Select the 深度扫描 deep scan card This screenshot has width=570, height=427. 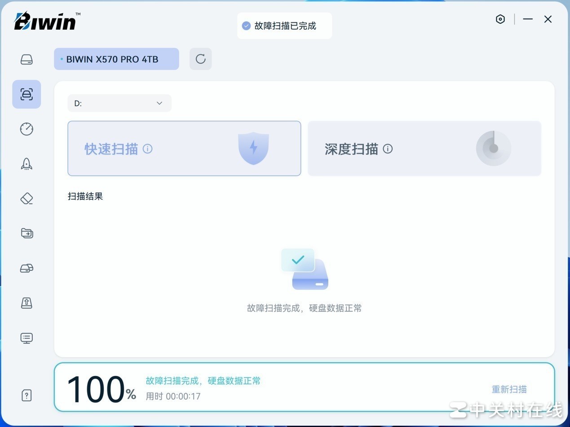pyautogui.click(x=424, y=148)
